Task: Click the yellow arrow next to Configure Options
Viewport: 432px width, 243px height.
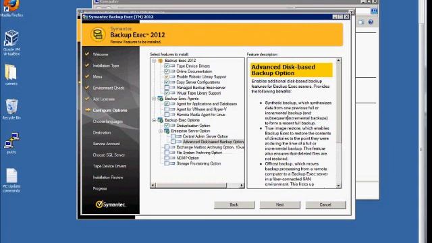Action: [x=88, y=110]
